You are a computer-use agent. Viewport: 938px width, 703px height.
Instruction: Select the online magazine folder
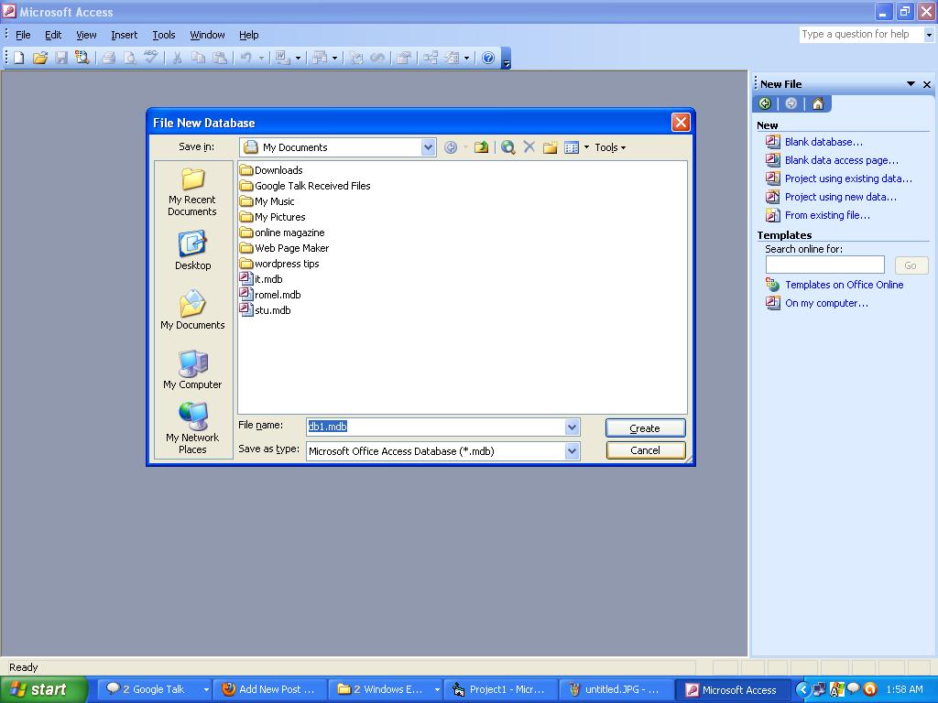coord(282,233)
